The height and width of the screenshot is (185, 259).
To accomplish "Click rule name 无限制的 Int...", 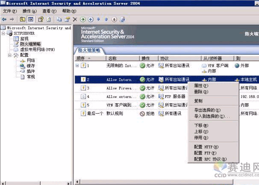I will point(122,65).
